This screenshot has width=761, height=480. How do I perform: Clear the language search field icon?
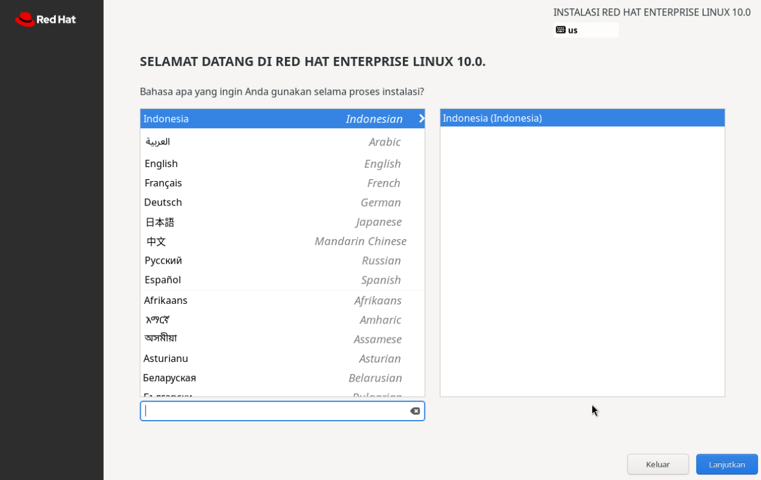[415, 411]
